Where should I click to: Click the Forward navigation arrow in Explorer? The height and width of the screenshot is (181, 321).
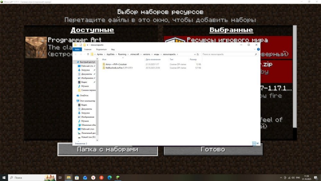point(81,54)
